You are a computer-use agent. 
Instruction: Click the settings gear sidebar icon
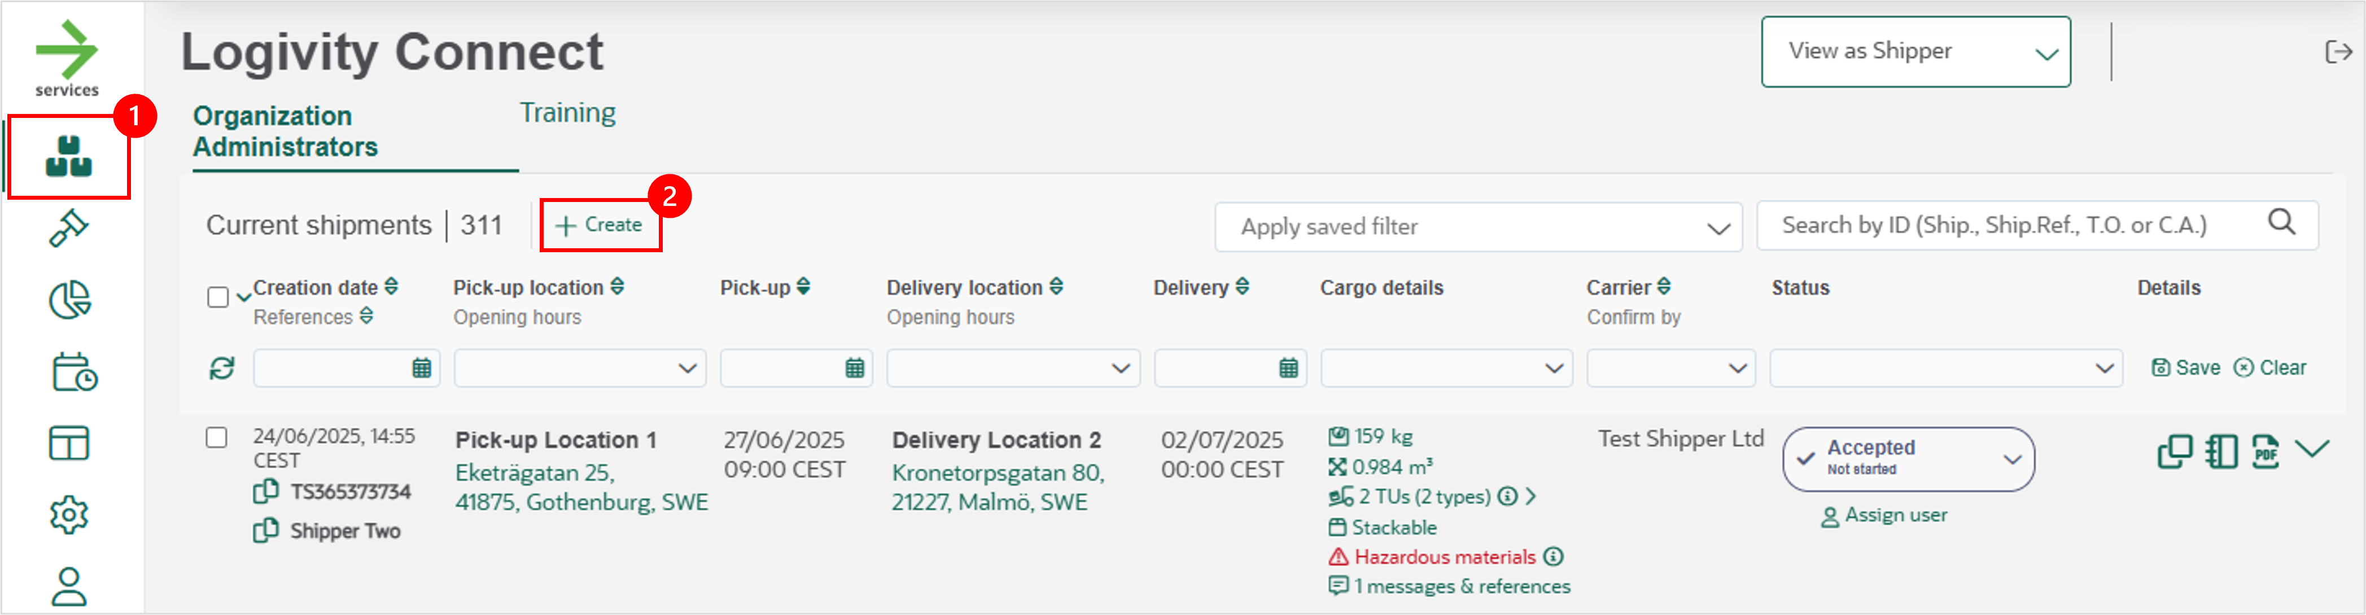pyautogui.click(x=69, y=515)
